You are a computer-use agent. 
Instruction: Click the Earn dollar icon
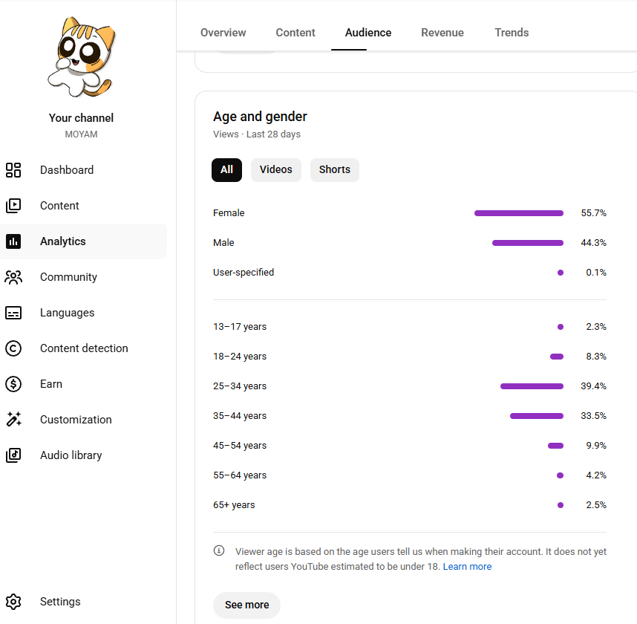[13, 384]
